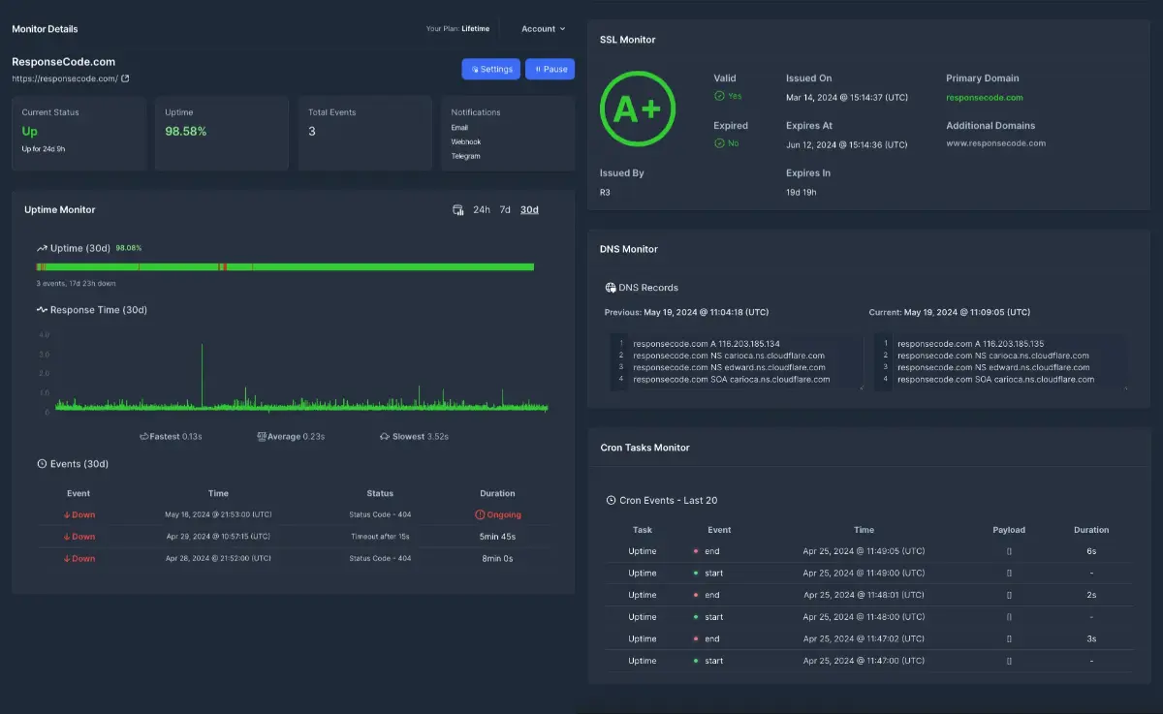Select the 30d uptime range
Screen dimensions: 1163x714
529,210
